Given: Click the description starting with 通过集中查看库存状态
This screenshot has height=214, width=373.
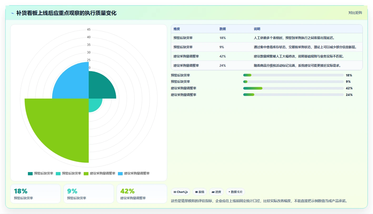Looking at the screenshot, I should pos(305,47).
